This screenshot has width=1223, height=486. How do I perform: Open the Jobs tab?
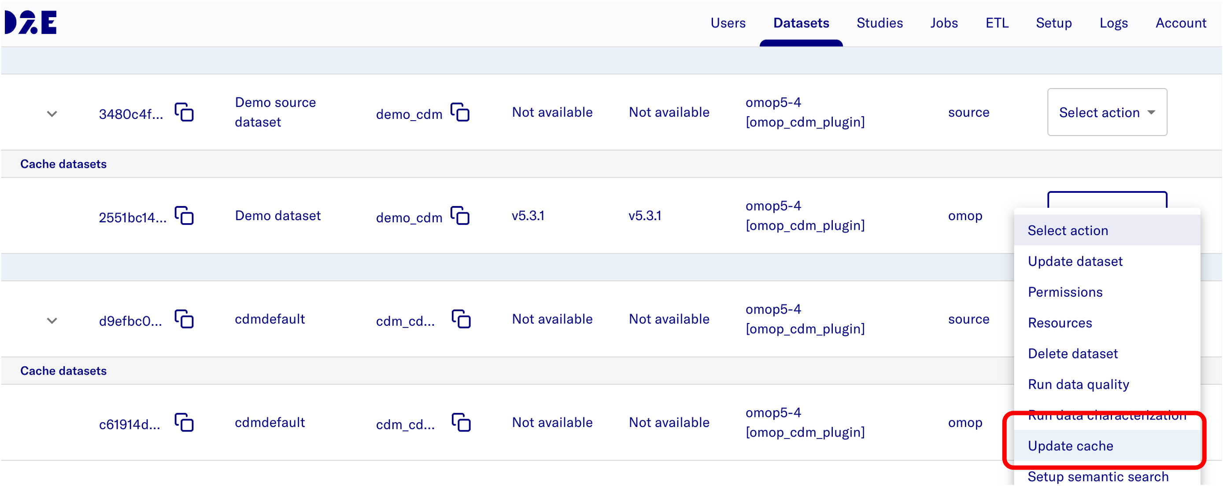pos(944,23)
